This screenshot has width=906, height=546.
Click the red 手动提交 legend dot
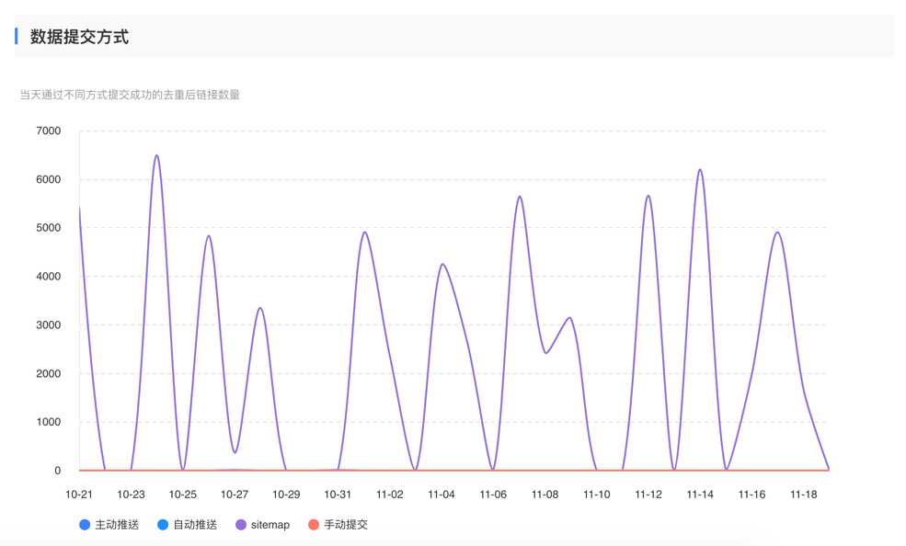[314, 525]
